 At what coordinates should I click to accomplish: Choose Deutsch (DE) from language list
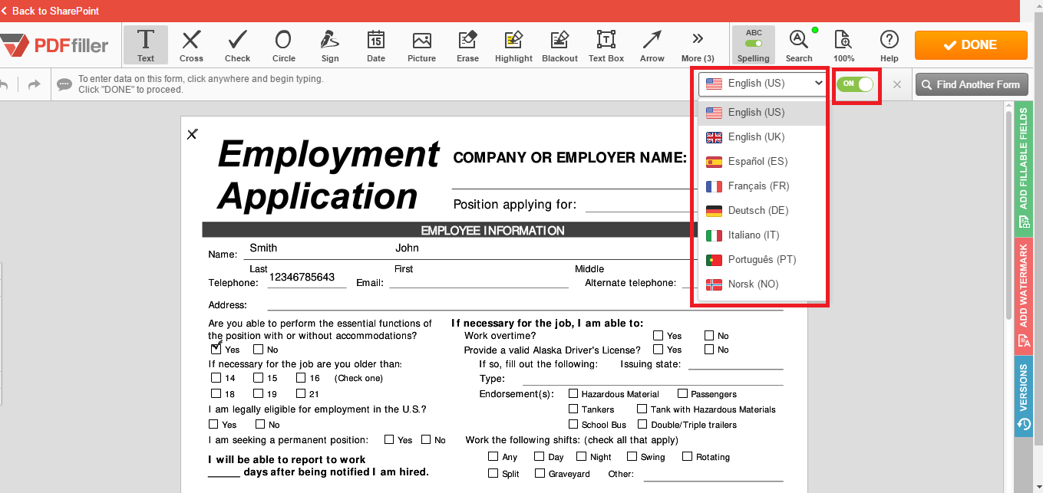(762, 210)
